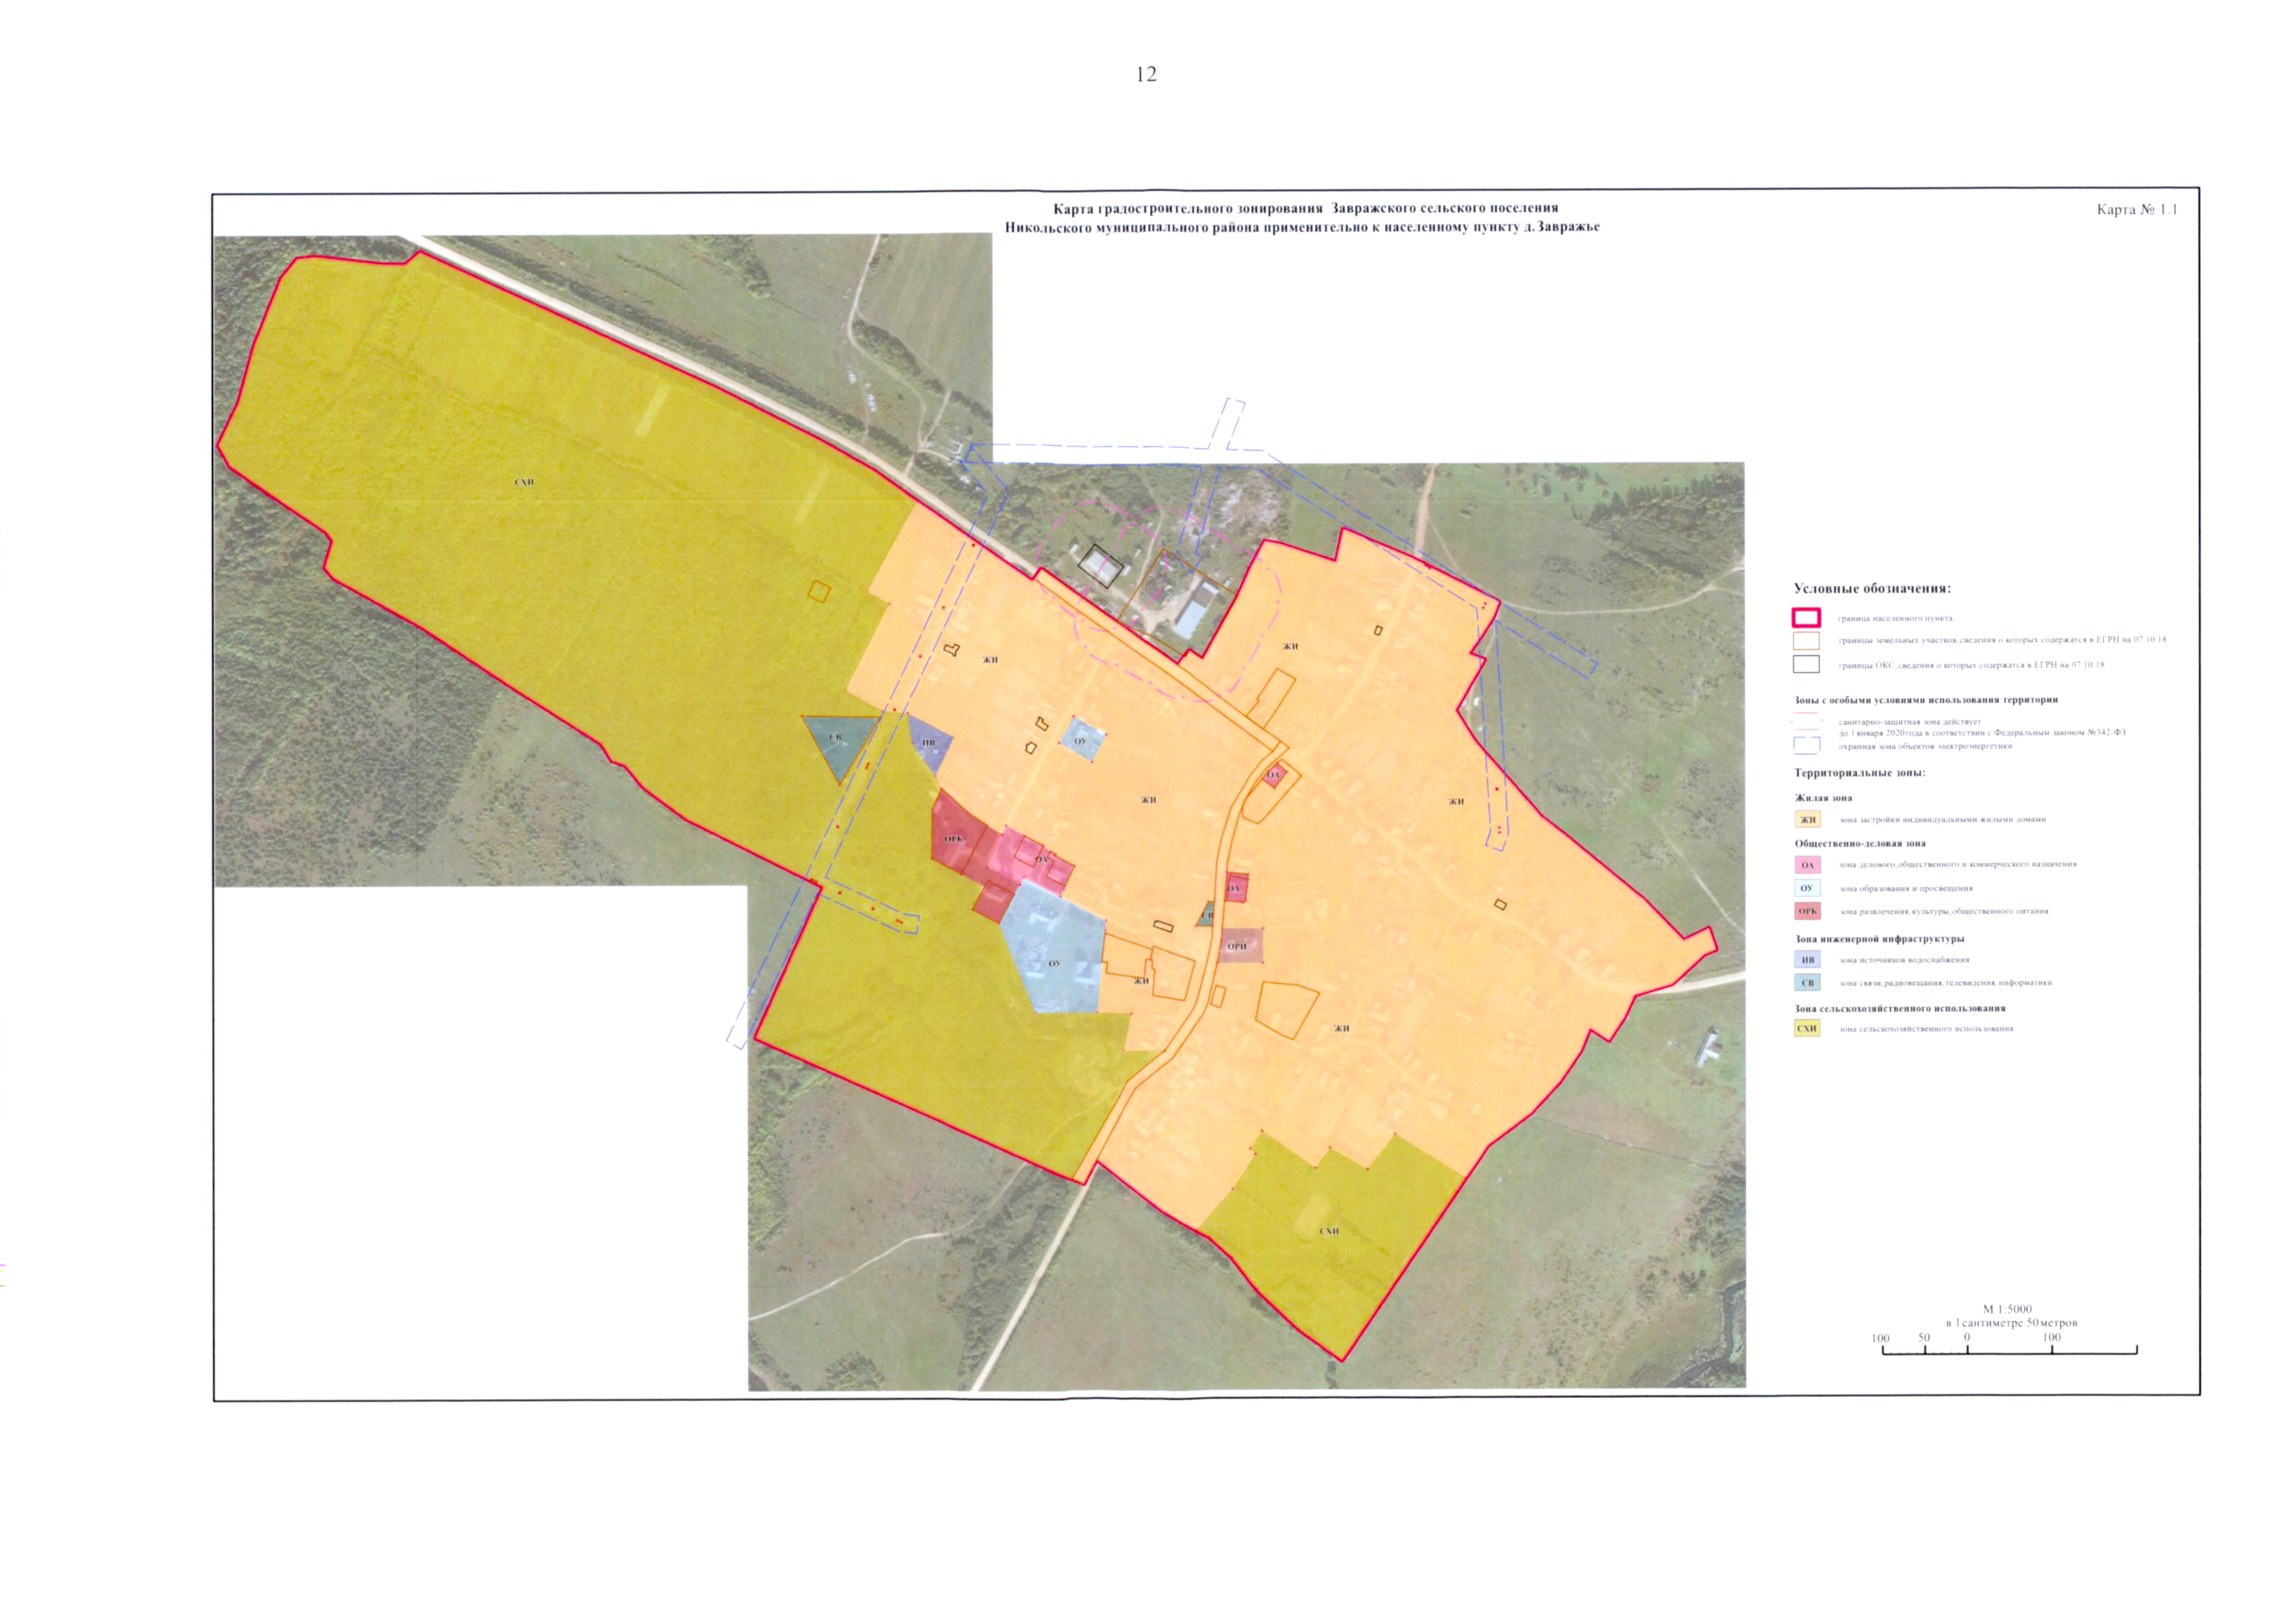The height and width of the screenshot is (1624, 2296).
Task: Click the ИВ water supply legend swatch
Action: pos(1807,960)
